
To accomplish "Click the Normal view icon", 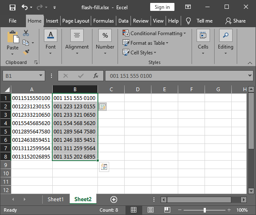I will click(x=133, y=210).
